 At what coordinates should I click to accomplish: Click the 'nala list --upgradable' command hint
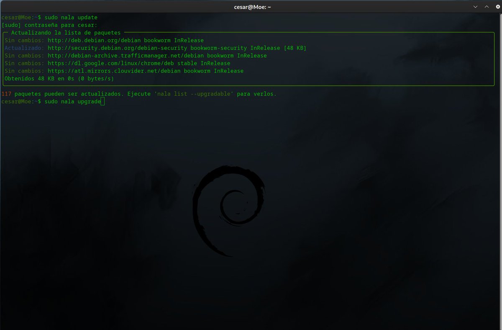pos(194,94)
